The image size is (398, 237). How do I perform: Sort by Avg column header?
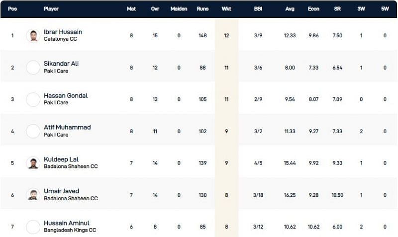(x=290, y=9)
